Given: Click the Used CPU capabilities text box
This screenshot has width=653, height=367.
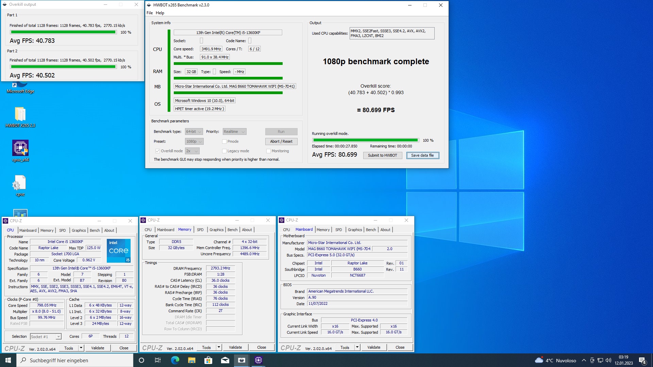Looking at the screenshot, I should pyautogui.click(x=392, y=33).
